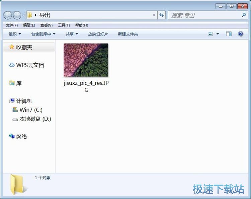Viewport: 251px width, 199px height.
Task: Select 计算机 in the navigation pane
Action: coord(24,101)
